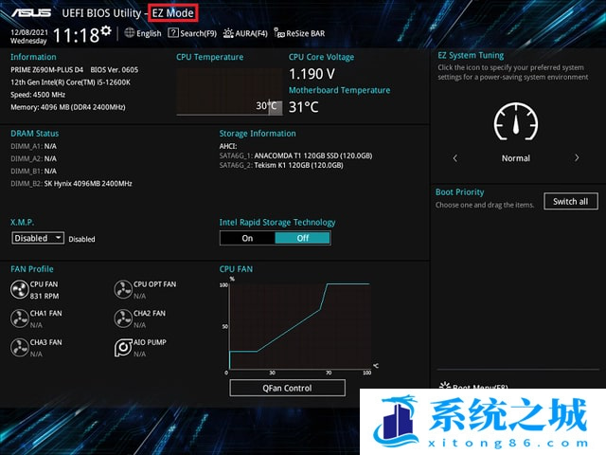The width and height of the screenshot is (606, 455).
Task: Open AURA(F4) lighting settings
Action: (245, 33)
